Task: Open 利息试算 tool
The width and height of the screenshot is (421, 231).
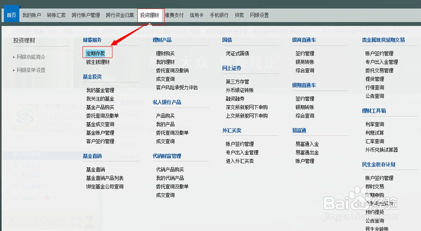Action: point(375,133)
